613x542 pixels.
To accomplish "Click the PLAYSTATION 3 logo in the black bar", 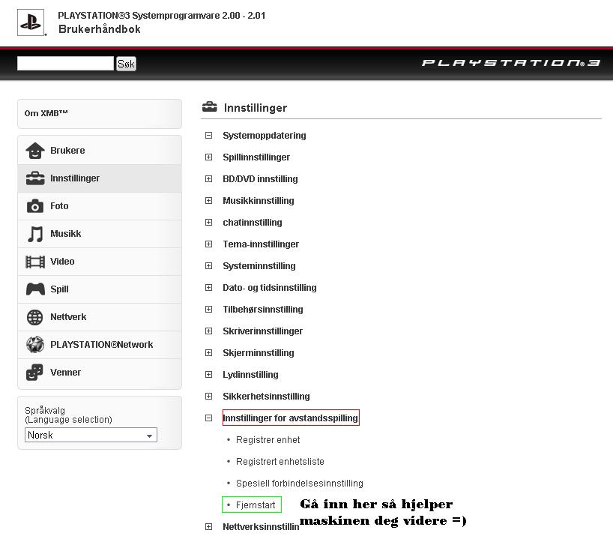I will (510, 63).
